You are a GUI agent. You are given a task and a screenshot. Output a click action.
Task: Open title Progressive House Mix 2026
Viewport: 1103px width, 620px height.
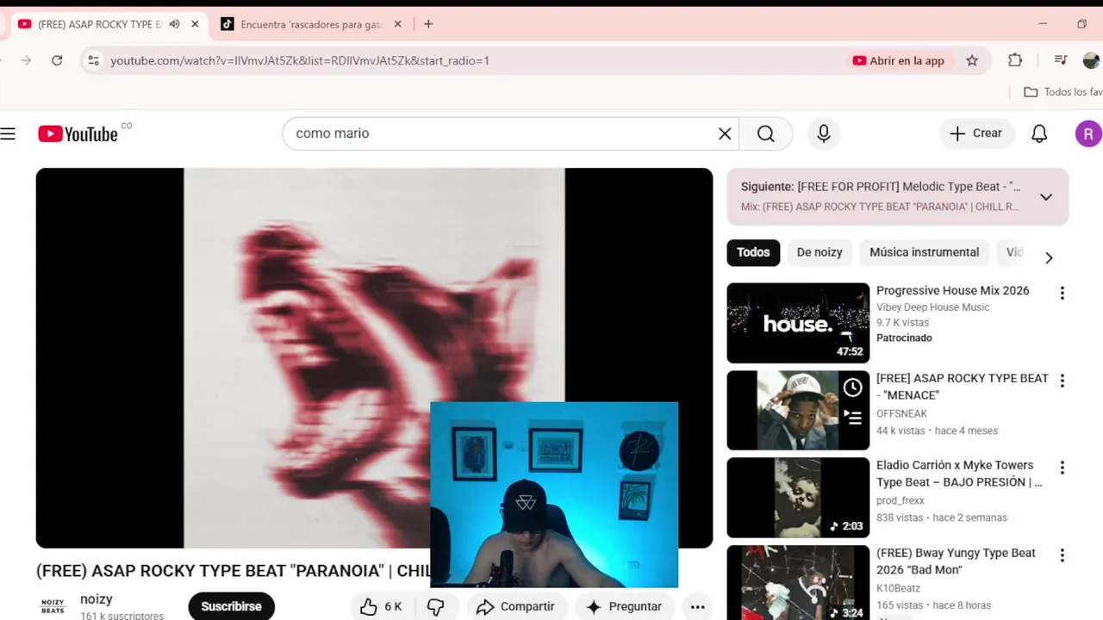(x=953, y=290)
